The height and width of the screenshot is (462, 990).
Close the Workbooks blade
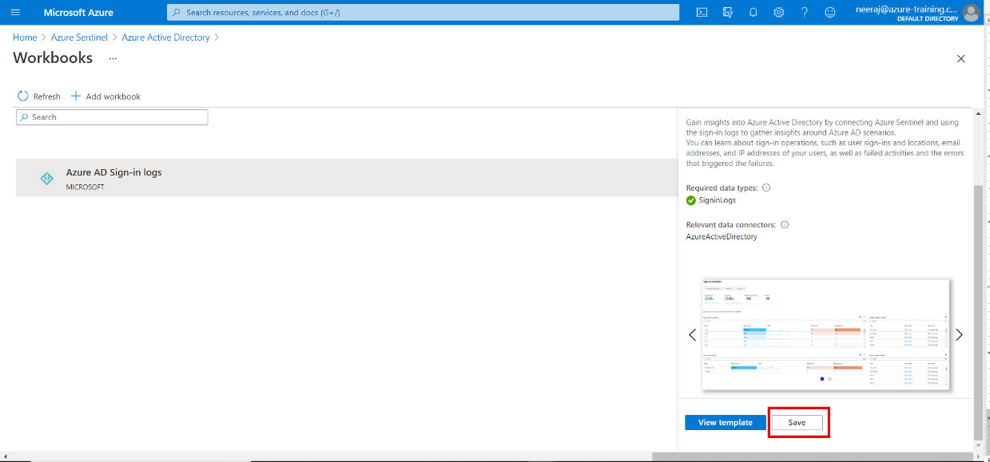[960, 58]
